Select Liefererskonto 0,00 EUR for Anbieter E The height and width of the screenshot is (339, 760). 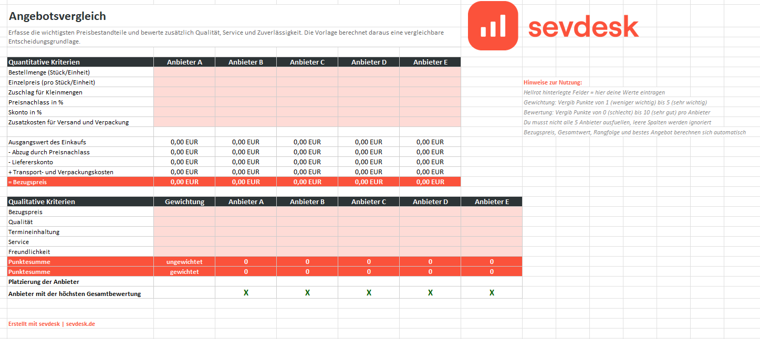[430, 162]
